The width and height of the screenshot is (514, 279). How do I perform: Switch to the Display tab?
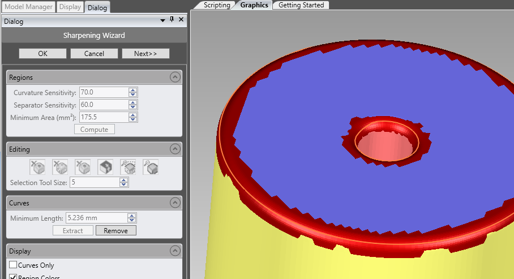[70, 7]
